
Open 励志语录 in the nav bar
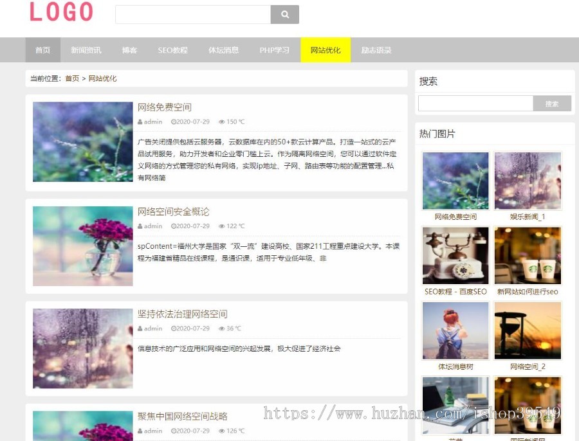click(376, 50)
